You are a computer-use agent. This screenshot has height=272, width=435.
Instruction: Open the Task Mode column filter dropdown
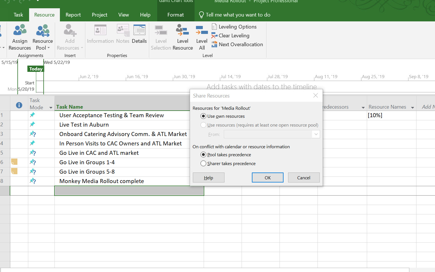[x=51, y=107]
